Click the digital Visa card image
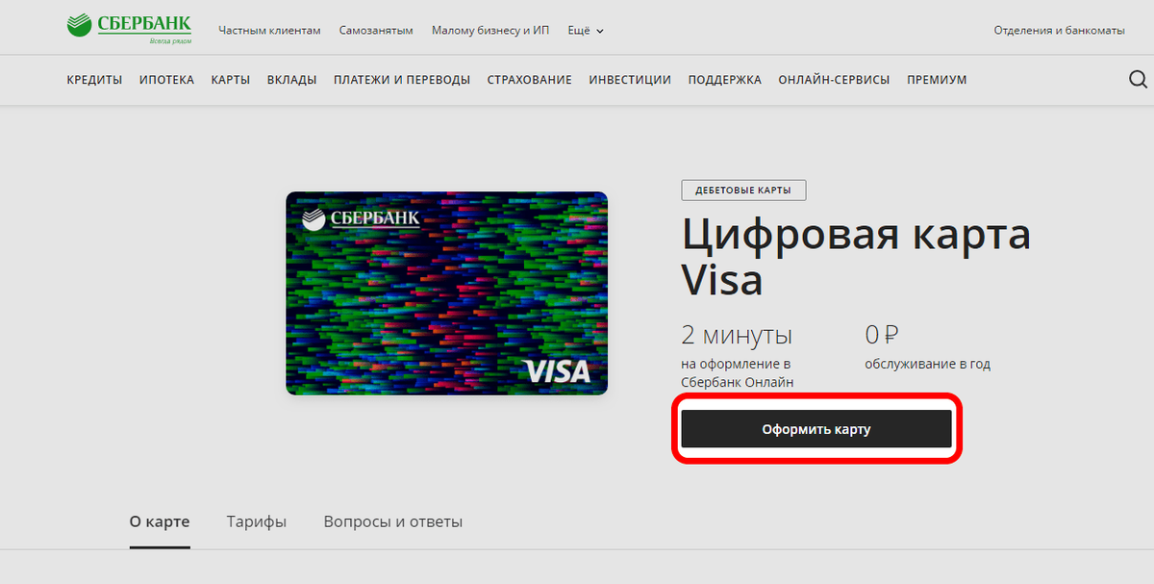Screen dimensions: 1154x584 446,292
